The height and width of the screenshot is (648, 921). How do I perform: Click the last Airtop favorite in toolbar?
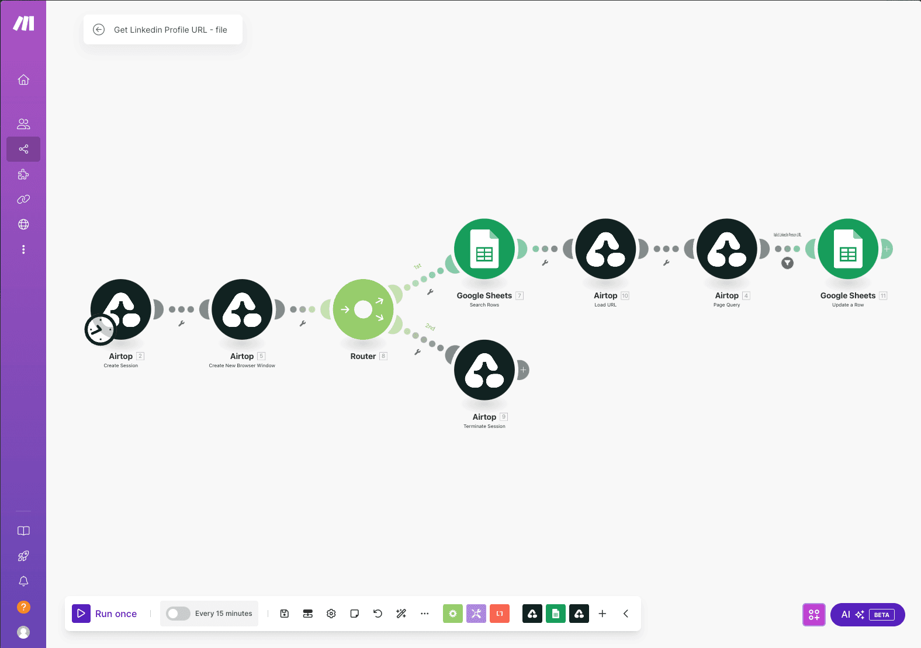tap(579, 614)
